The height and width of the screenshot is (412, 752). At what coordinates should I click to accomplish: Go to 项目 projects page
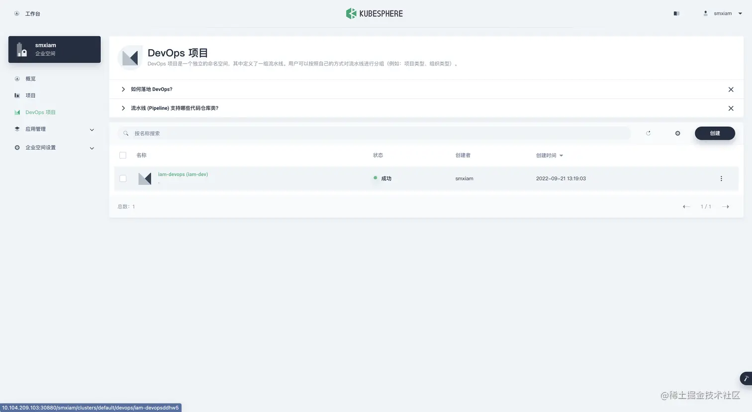(30, 95)
